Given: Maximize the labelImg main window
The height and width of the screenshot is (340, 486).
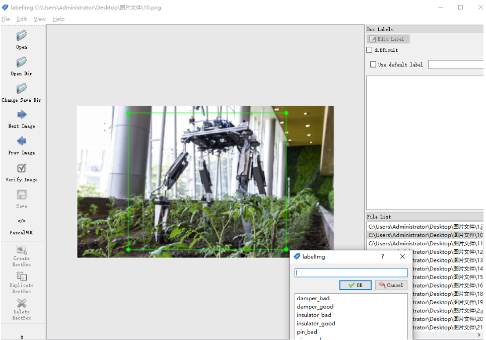Looking at the screenshot, I should tap(461, 7).
